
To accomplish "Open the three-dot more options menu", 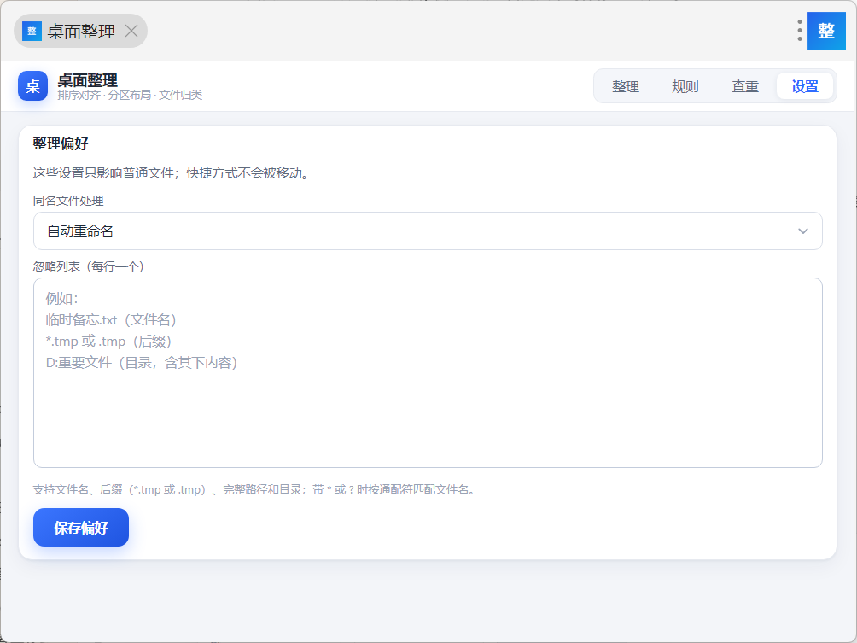I will pyautogui.click(x=799, y=31).
